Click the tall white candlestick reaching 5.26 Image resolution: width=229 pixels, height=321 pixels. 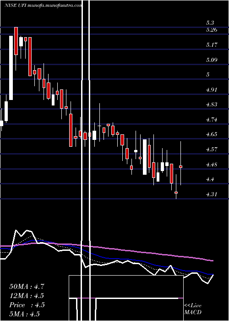(x=11, y=68)
